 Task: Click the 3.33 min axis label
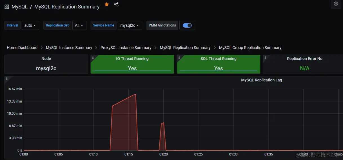[x=15, y=138]
